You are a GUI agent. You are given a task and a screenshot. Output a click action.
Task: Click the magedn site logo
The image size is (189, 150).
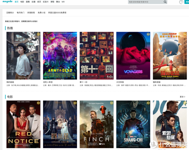8,2
